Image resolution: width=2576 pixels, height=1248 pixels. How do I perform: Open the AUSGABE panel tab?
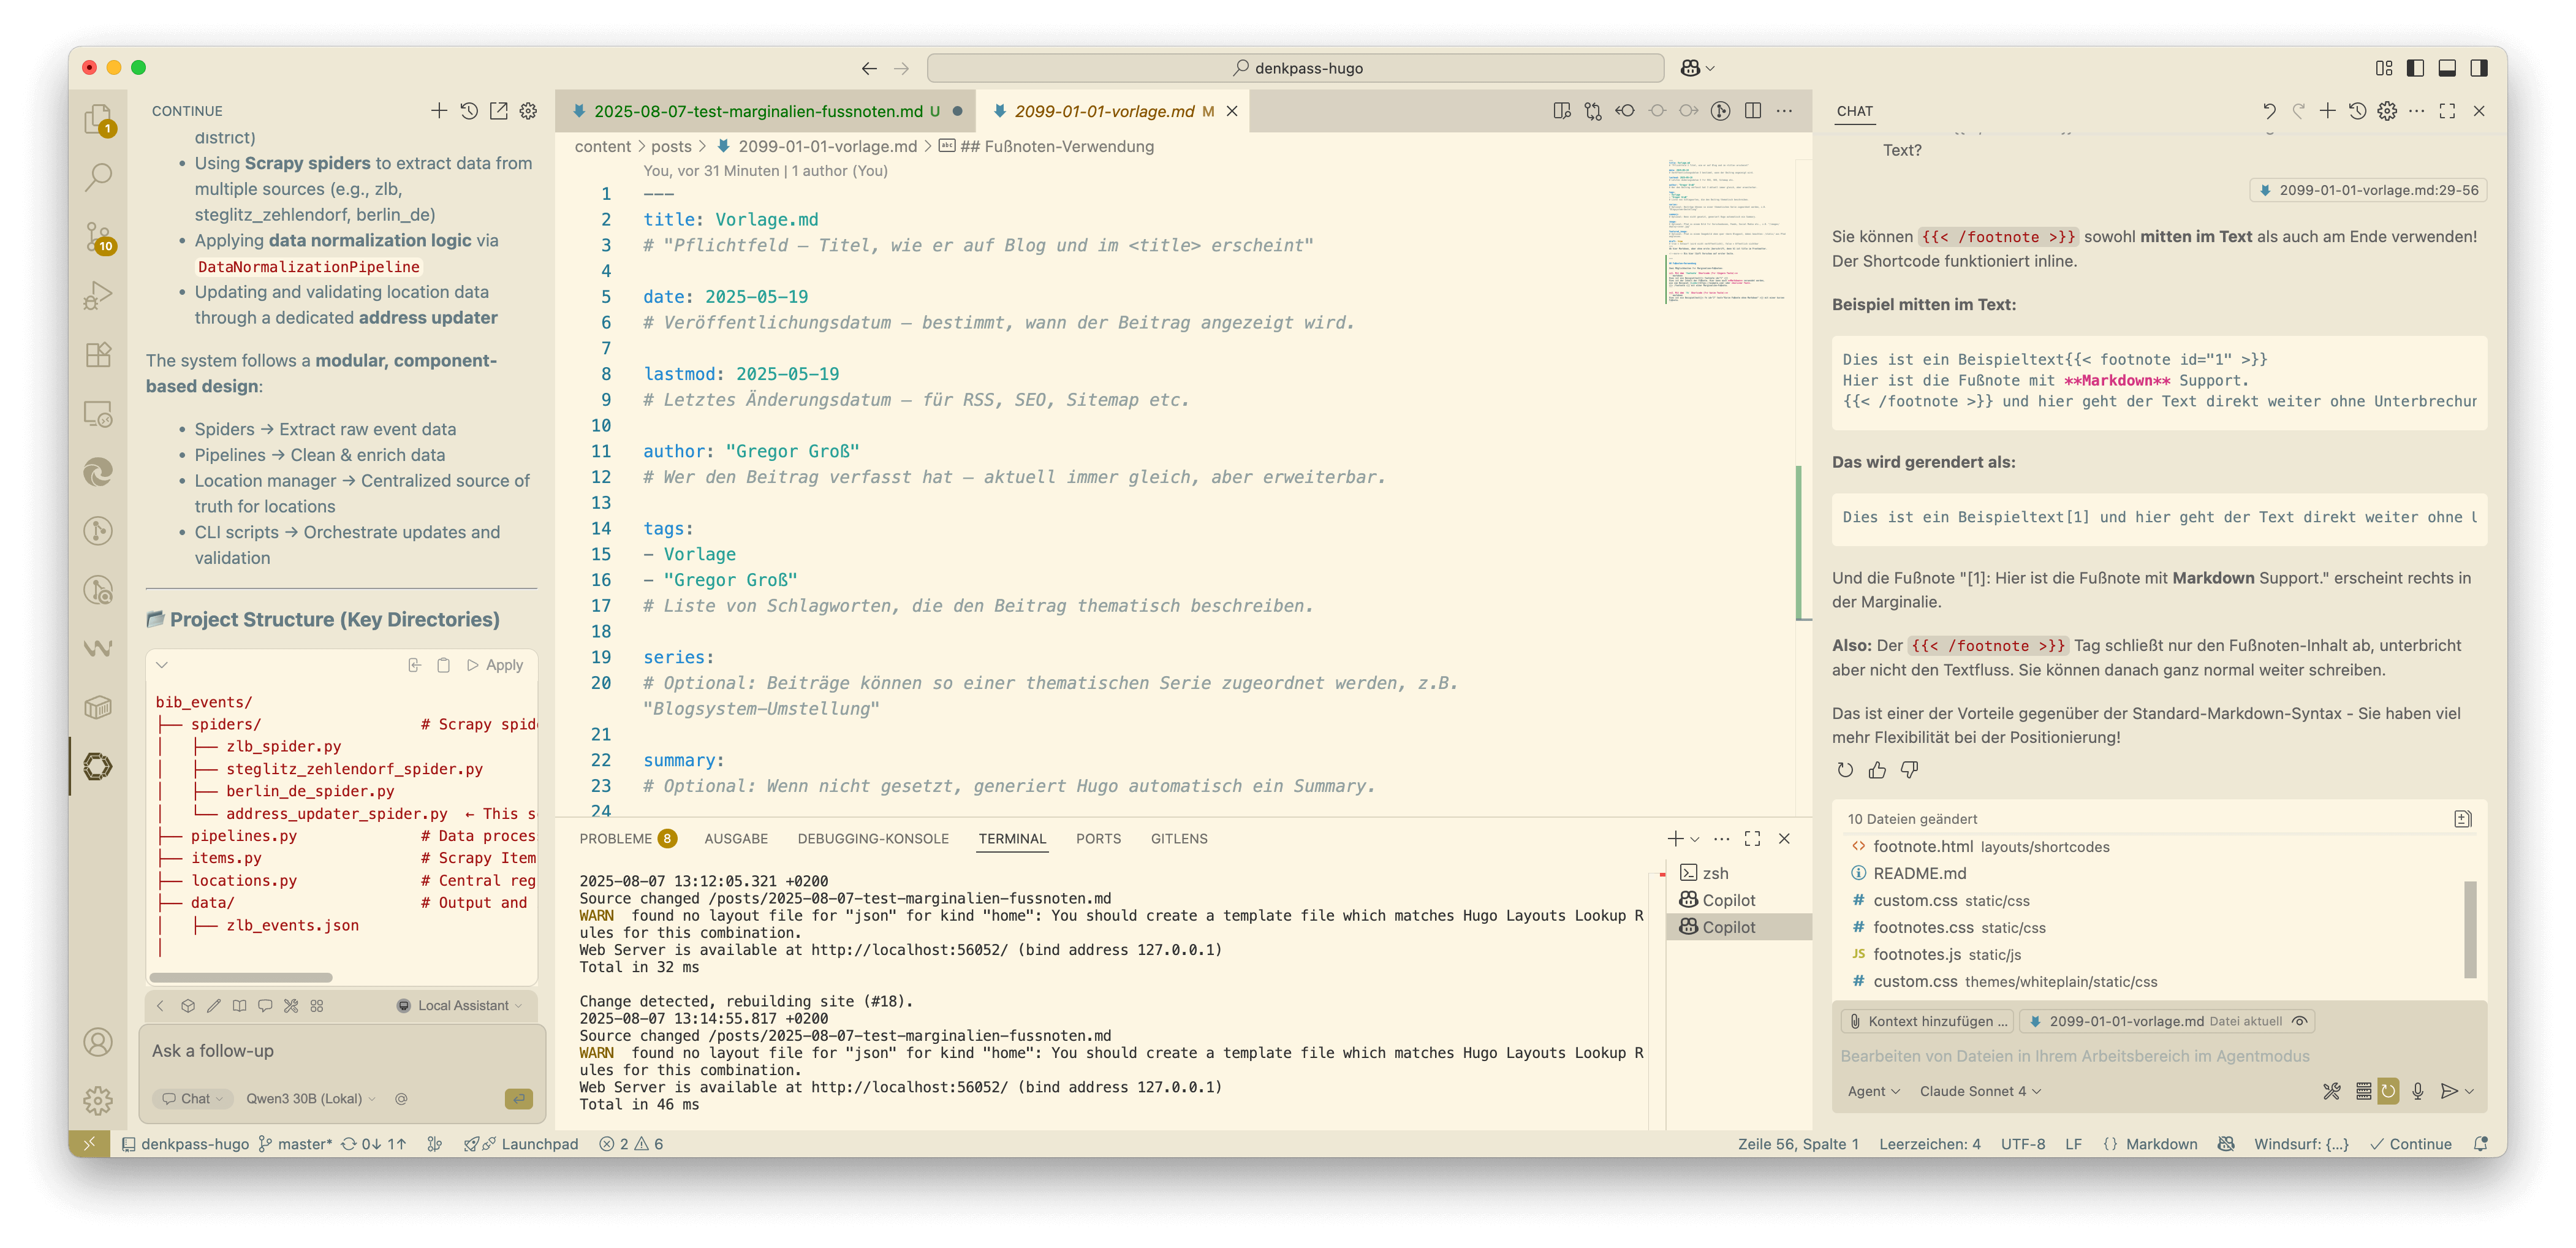point(736,838)
